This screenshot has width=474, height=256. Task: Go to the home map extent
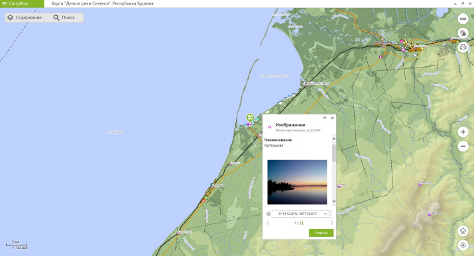pyautogui.click(x=463, y=231)
